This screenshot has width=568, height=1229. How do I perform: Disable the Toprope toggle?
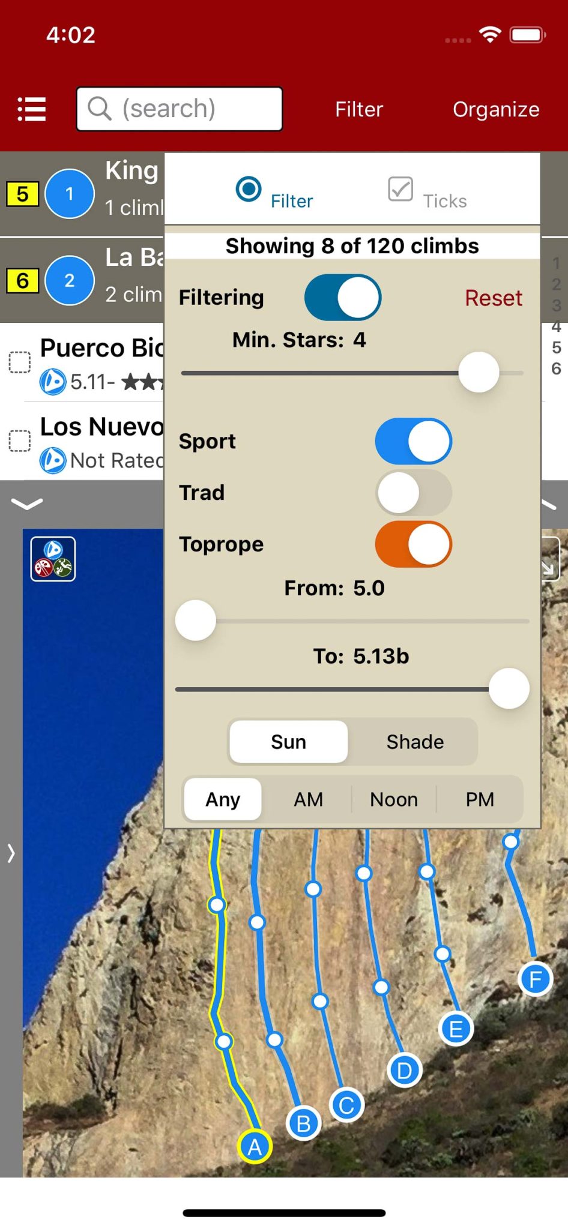pos(413,544)
